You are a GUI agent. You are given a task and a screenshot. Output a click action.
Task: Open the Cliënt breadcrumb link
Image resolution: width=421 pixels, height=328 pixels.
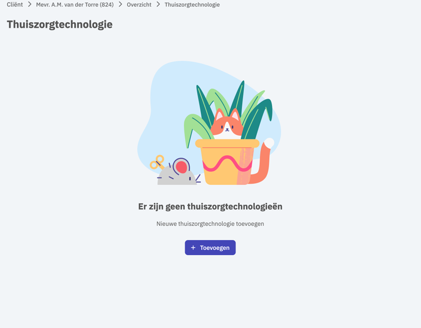pos(15,5)
